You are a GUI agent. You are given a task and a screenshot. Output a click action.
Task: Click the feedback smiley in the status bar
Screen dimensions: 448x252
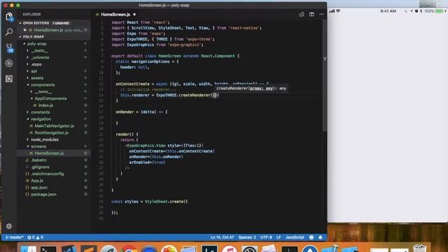311,237
